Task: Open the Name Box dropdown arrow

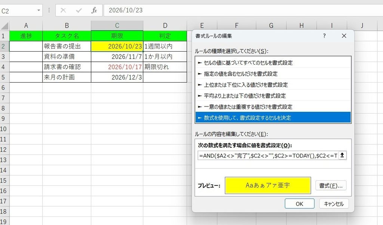Action: click(39, 10)
